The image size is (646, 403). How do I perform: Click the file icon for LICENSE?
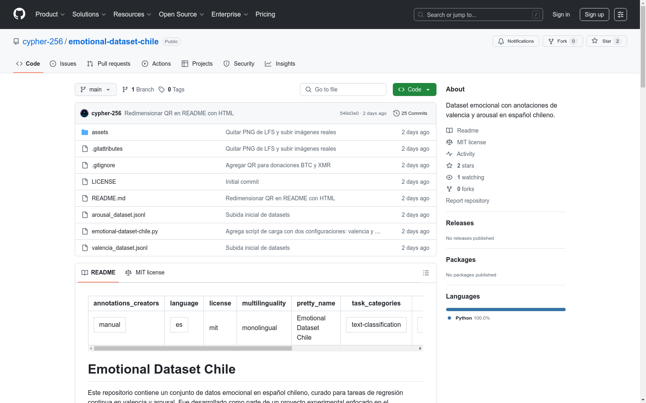click(85, 182)
